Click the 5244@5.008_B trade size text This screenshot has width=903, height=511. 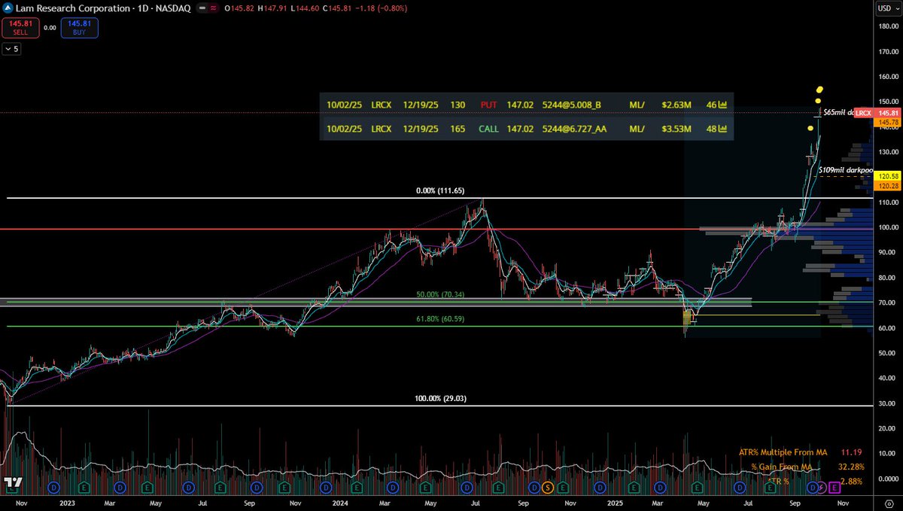[571, 105]
